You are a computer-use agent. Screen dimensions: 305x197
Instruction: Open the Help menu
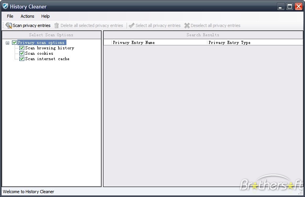coord(45,16)
